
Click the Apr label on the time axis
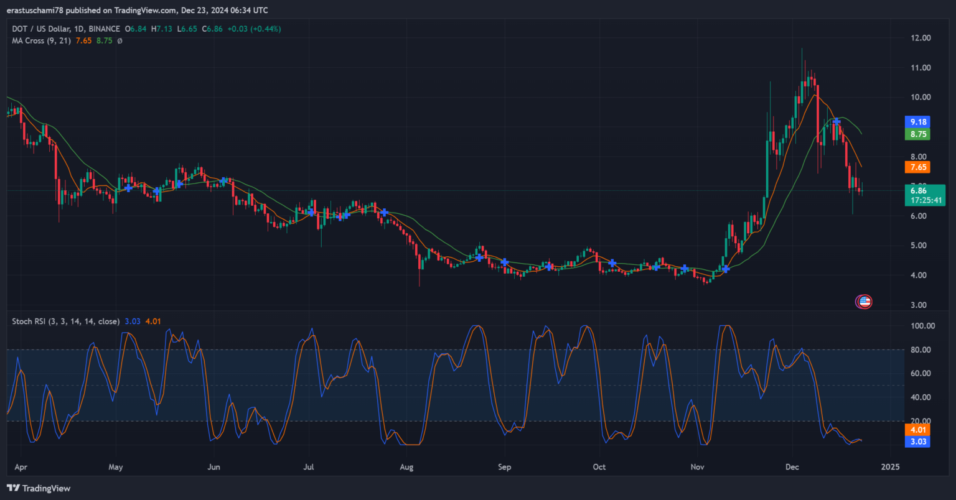pos(21,466)
